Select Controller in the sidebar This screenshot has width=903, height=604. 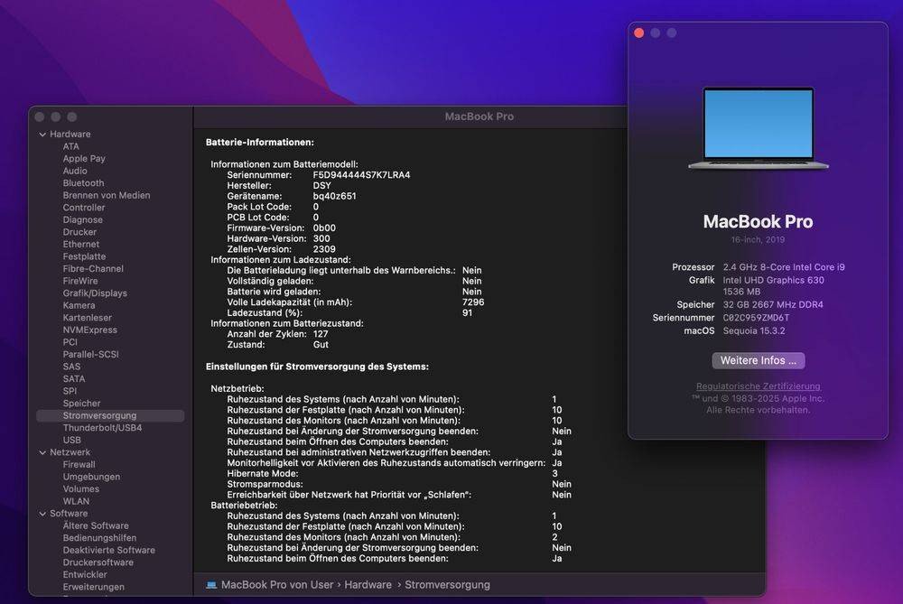coord(84,208)
